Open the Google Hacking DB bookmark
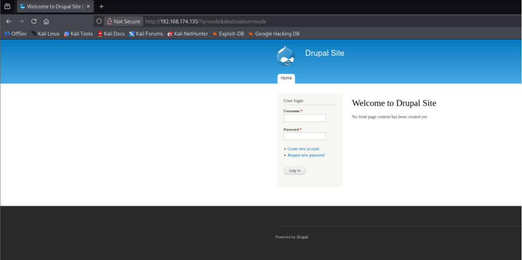The width and height of the screenshot is (522, 260). point(274,33)
